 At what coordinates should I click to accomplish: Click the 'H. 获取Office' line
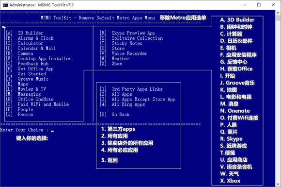(236, 69)
